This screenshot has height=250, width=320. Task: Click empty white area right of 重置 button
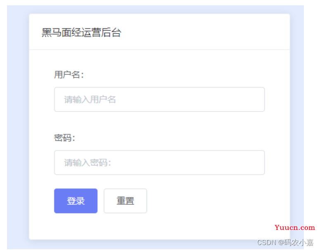204,201
